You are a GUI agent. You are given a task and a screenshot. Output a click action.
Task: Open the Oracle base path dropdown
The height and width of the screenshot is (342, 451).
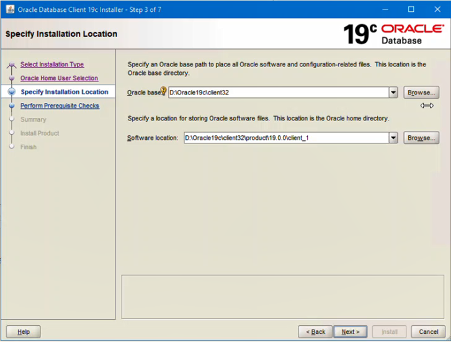393,92
